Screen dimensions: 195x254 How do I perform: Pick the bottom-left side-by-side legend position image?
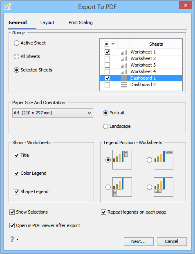point(164,187)
